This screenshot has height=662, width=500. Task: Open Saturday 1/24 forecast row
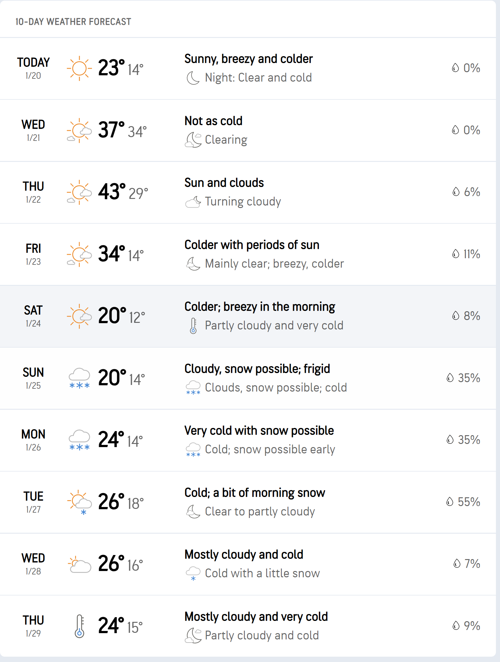coord(248,316)
